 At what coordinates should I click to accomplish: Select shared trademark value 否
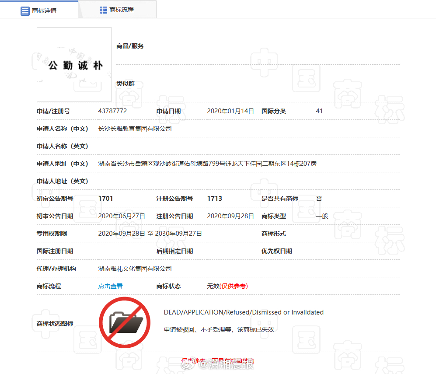tap(319, 199)
